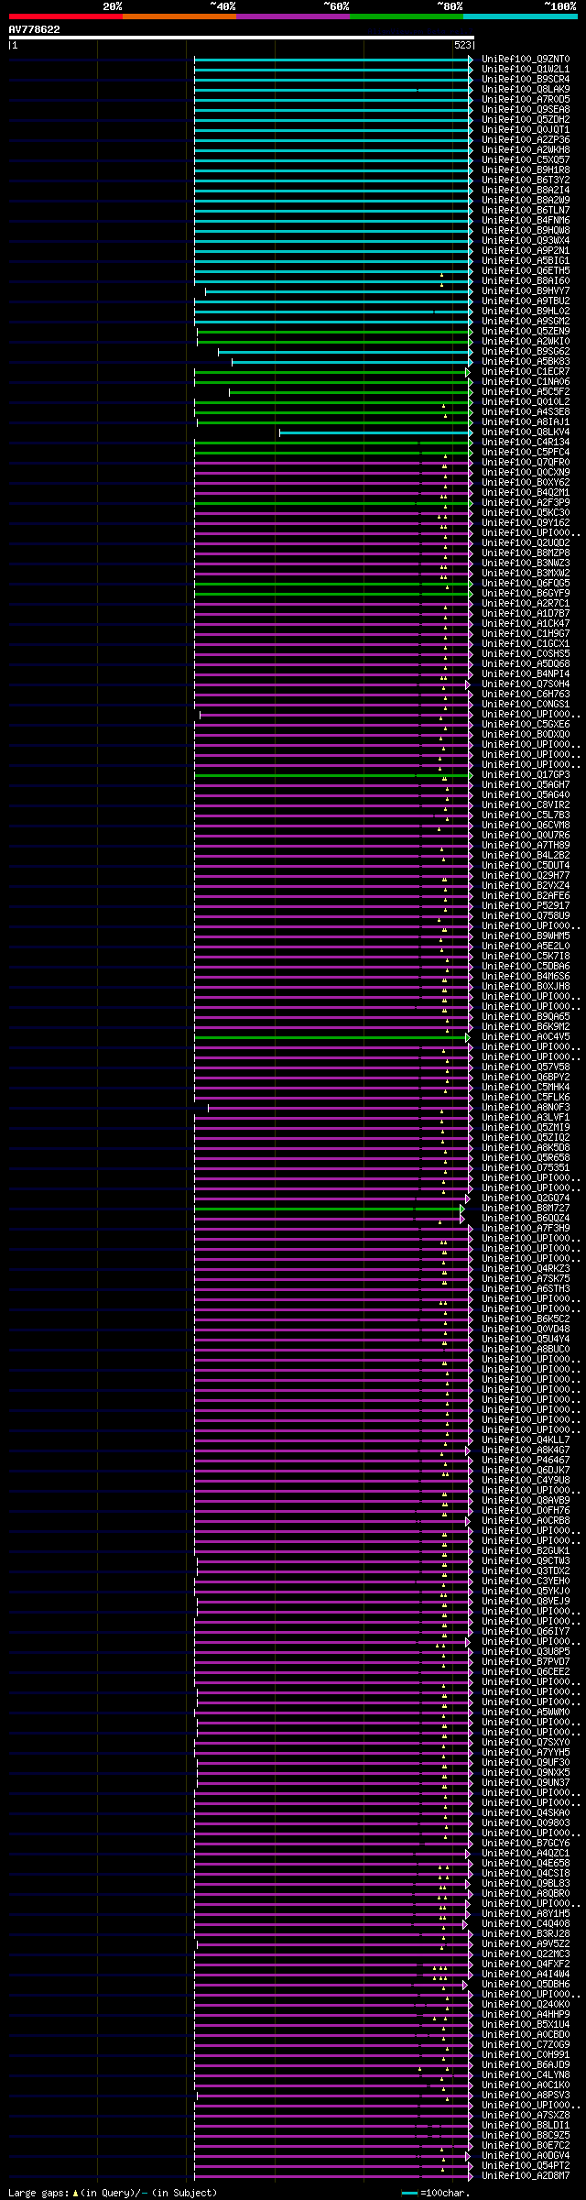586x2200 pixels.
Task: Select the UniRef100_A5BIG1 label
Action: 526,261
